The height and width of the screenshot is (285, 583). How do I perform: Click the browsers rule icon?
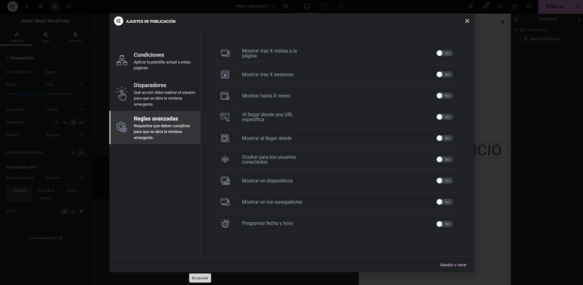(225, 202)
